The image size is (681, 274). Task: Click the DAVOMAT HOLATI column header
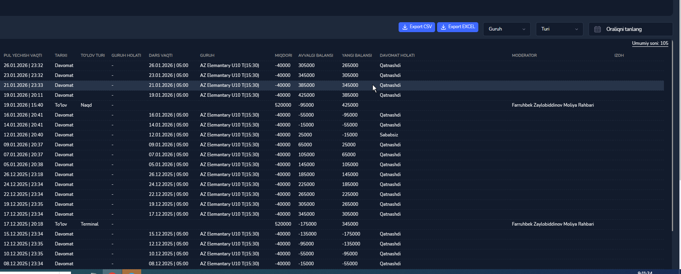[397, 56]
